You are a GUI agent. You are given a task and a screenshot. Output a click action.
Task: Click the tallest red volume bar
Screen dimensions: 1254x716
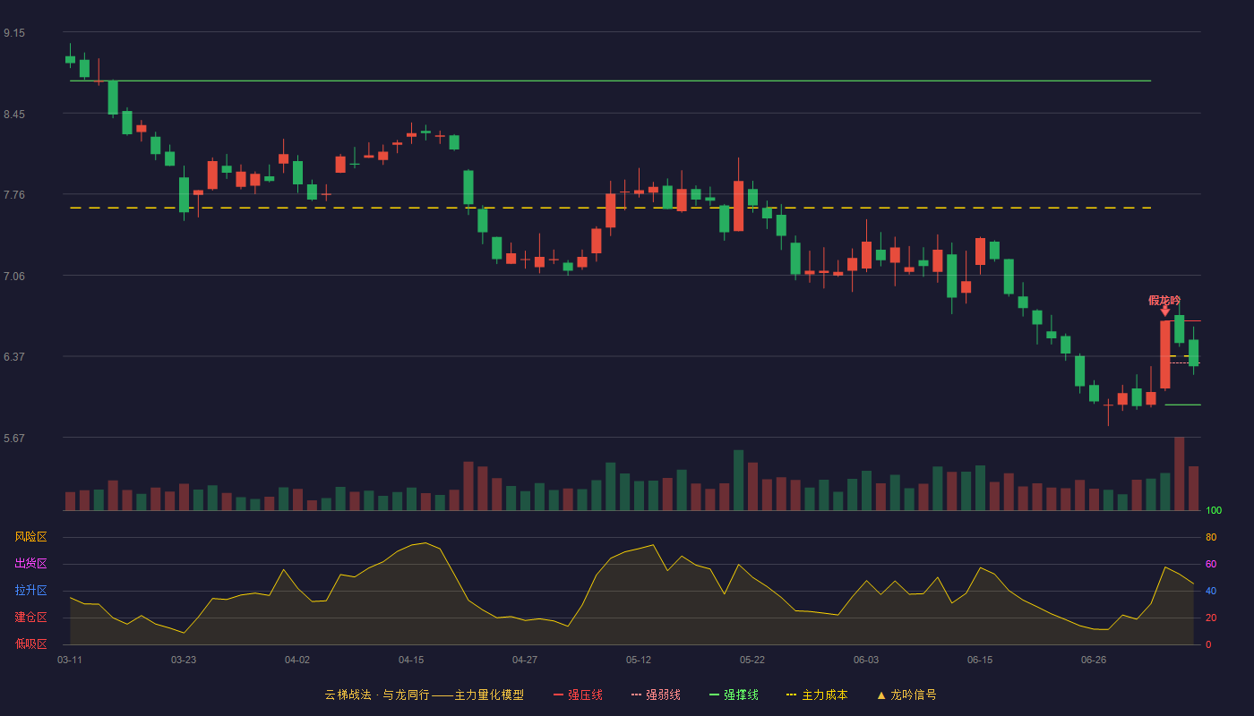[x=1179, y=473]
